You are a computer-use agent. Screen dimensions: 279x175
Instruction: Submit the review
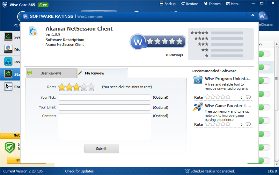[101, 149]
